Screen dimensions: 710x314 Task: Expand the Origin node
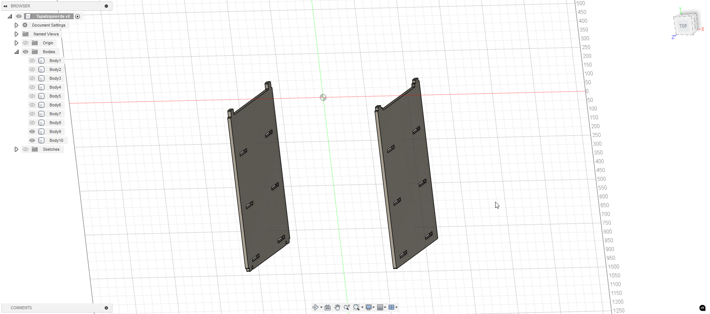click(x=16, y=43)
